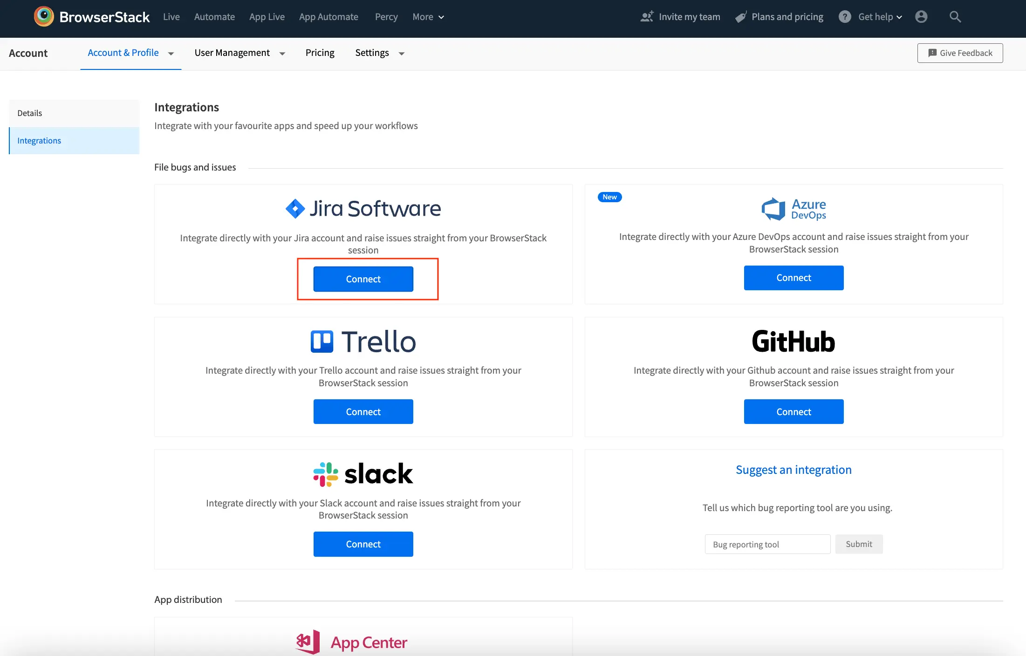Click the Bug reporting tool input field
The image size is (1026, 656).
pos(767,544)
